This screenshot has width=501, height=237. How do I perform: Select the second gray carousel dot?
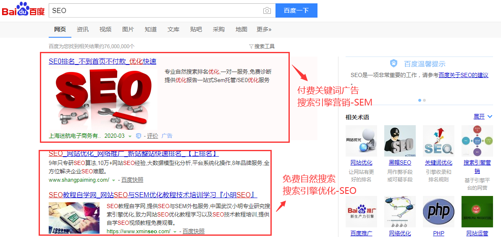[x=424, y=100]
